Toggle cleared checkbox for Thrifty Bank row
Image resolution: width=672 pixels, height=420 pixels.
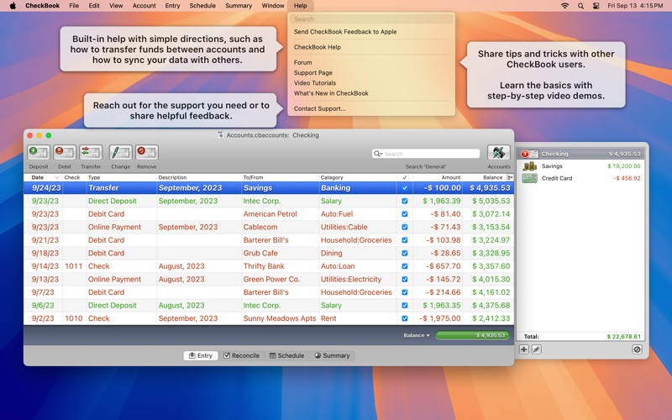405,266
